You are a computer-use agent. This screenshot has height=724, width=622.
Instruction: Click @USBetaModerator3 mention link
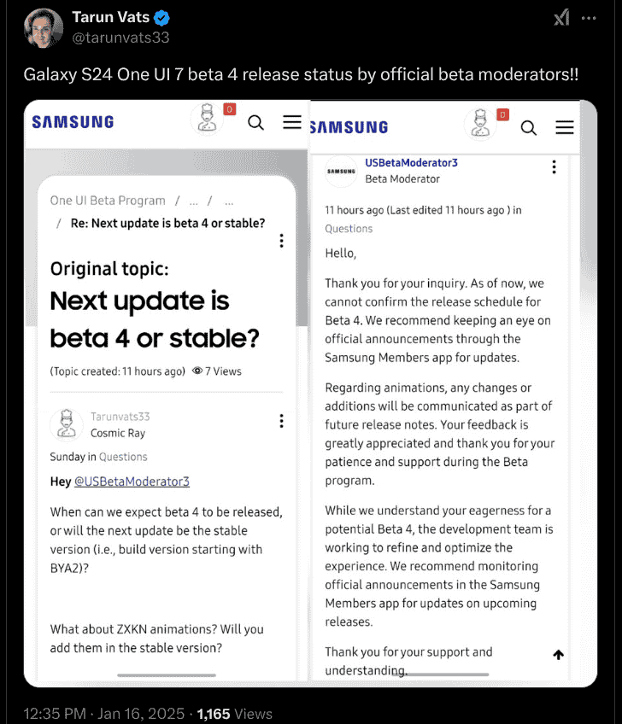(x=132, y=482)
